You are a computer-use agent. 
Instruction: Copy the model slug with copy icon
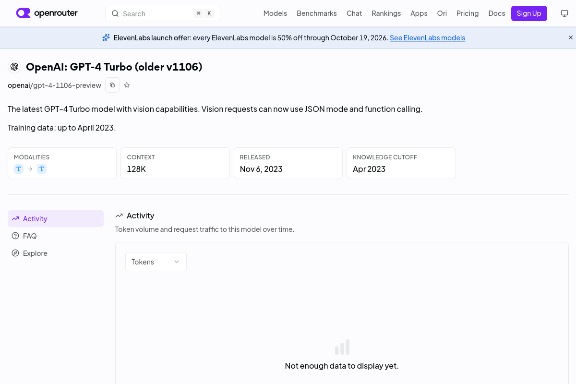click(x=112, y=85)
